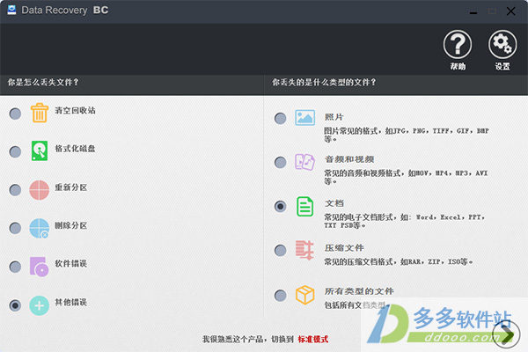
Task: Click the JPG, PNG, TIFF description text
Action: [407, 135]
